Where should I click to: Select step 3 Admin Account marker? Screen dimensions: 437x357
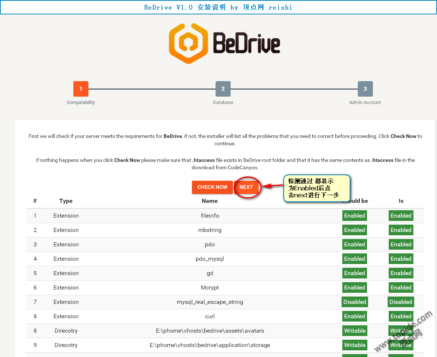pos(365,89)
